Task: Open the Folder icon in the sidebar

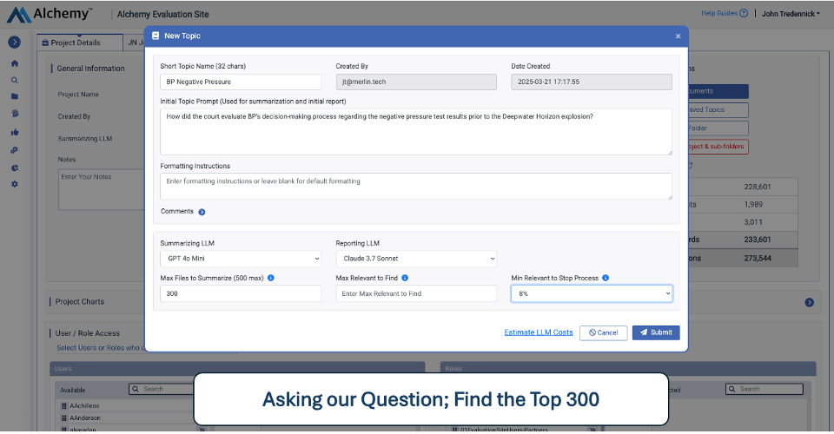Action: 14,96
